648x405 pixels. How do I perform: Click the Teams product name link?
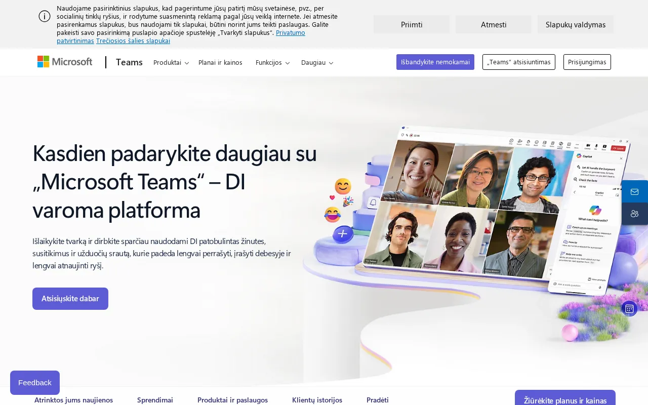[x=129, y=62]
